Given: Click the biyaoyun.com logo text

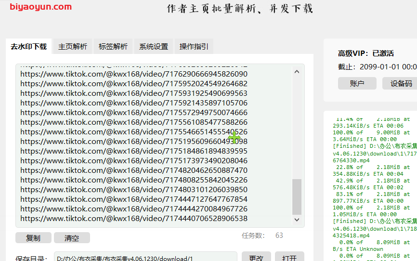Looking at the screenshot, I should click(x=41, y=7).
